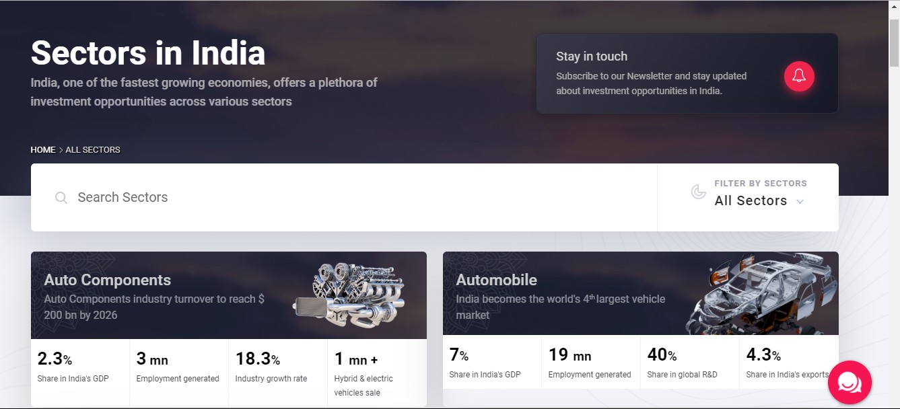Click the 19 mn Employment generated stat
This screenshot has width=900, height=409.
coord(590,363)
